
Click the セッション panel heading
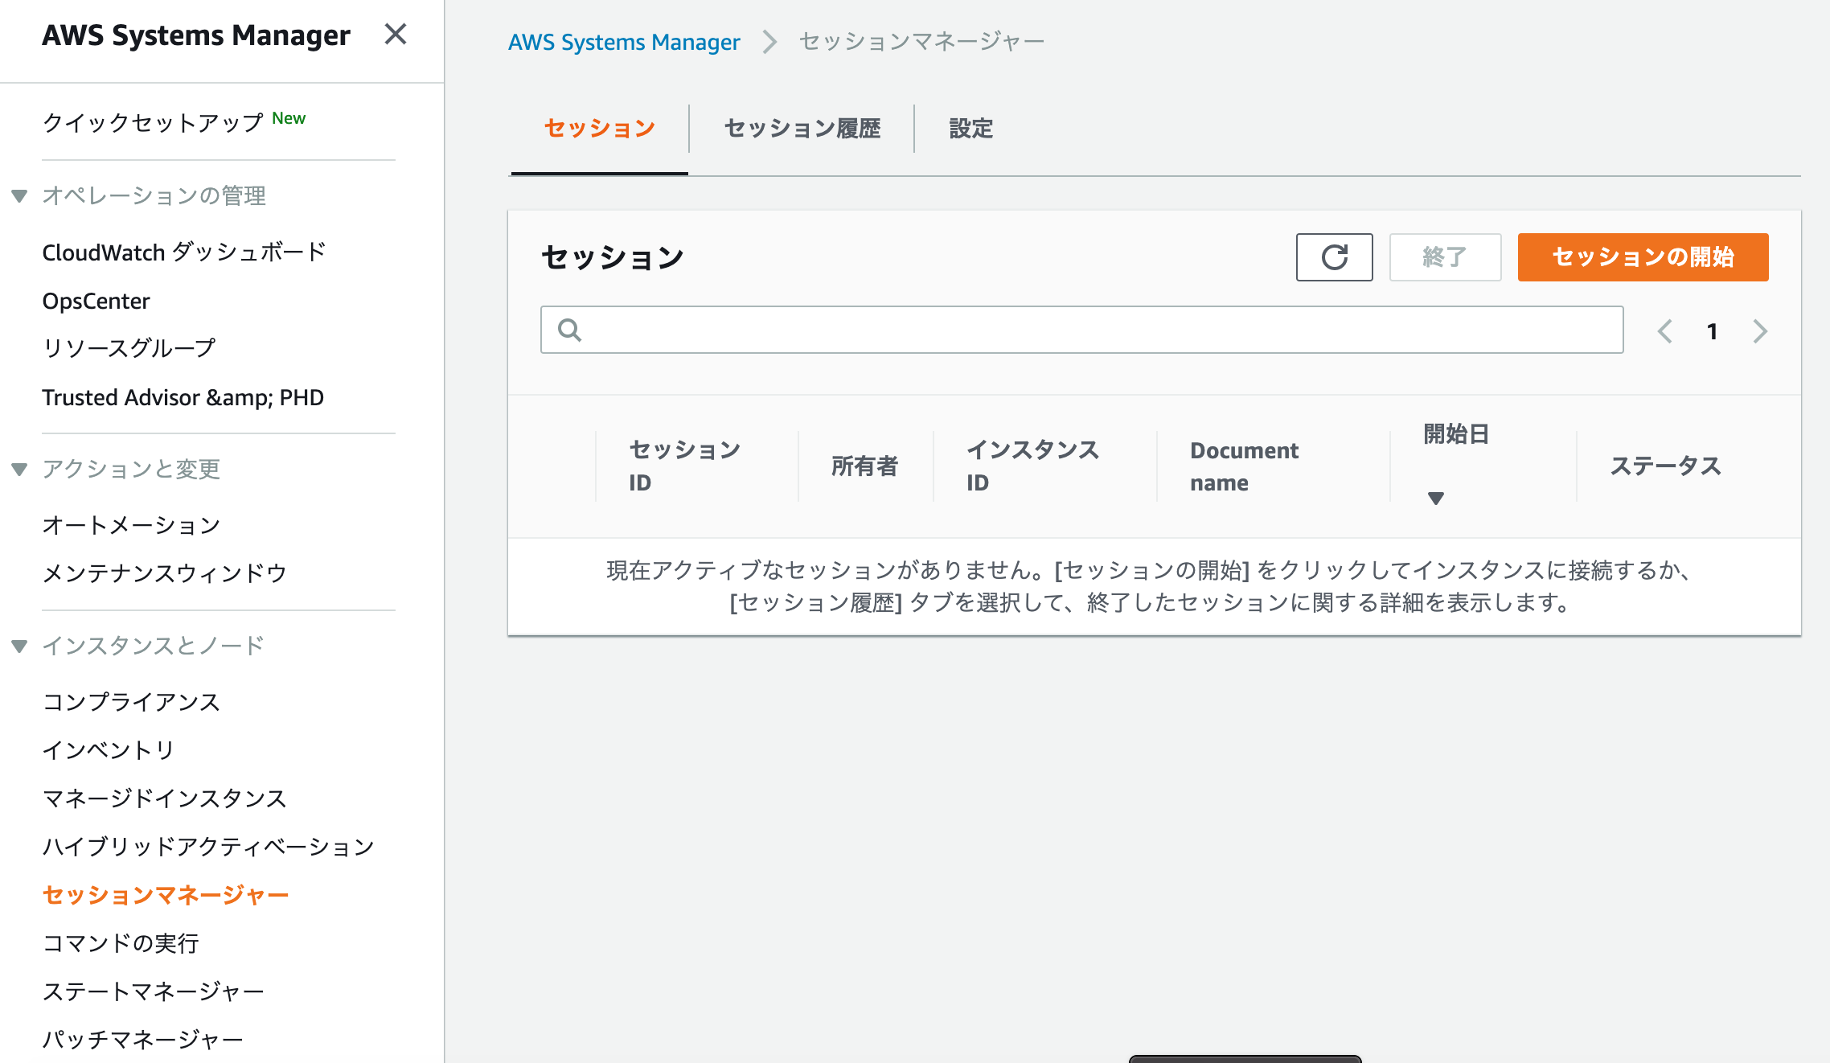612,257
